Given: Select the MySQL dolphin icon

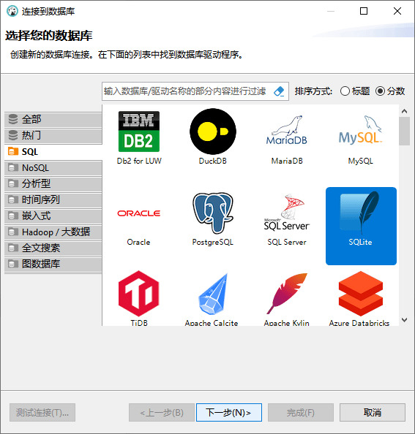Looking at the screenshot, I should (360, 129).
